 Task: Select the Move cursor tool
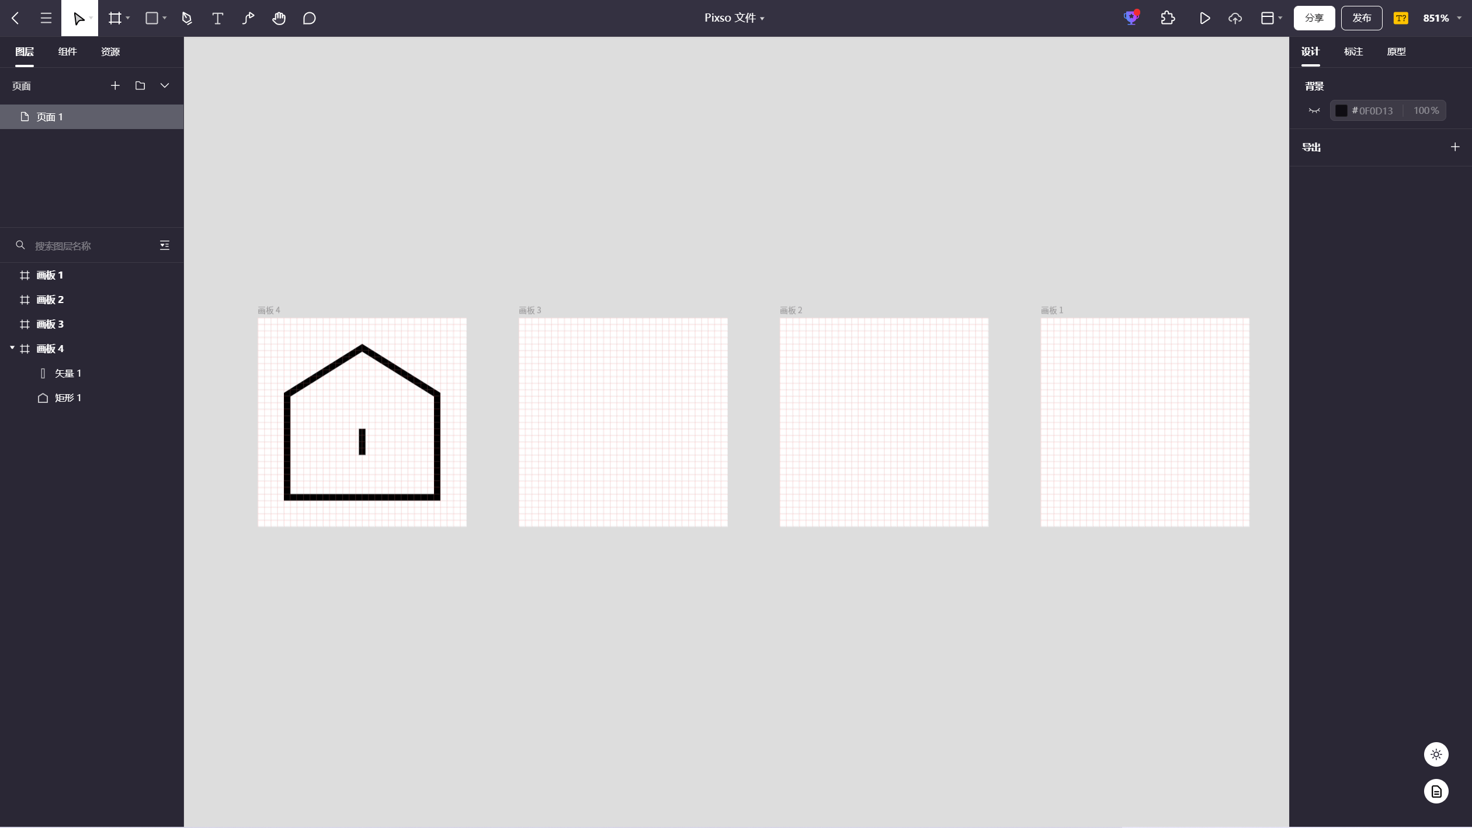[x=78, y=19]
